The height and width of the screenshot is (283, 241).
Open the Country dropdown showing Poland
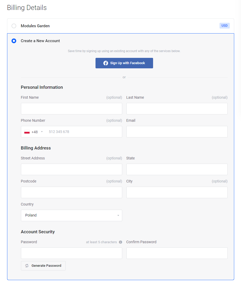point(71,215)
